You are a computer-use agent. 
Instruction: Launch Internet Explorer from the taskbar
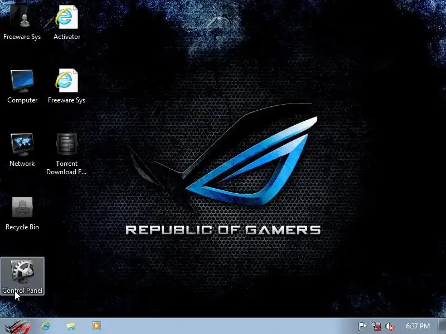click(x=46, y=326)
